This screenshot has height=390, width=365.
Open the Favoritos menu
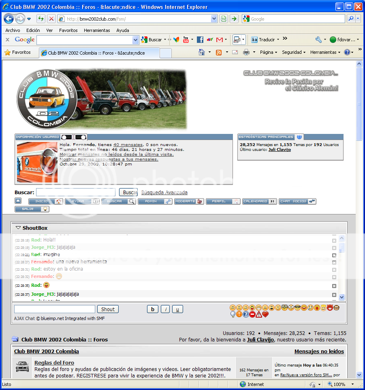tap(68, 30)
